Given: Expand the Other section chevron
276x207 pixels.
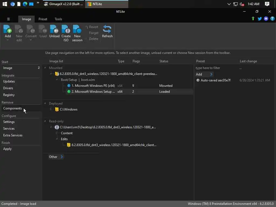Looking at the screenshot, I should pos(62,157).
